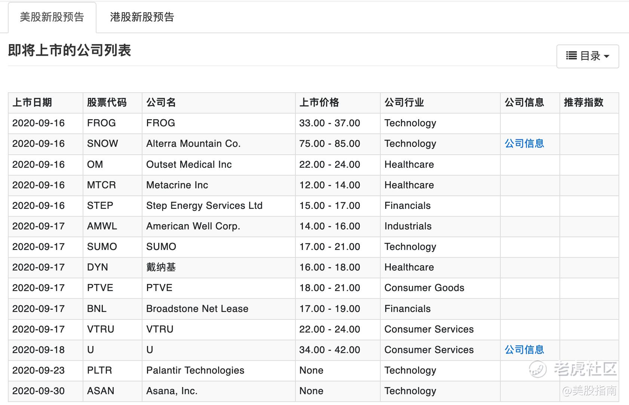Image resolution: width=629 pixels, height=405 pixels.
Task: Click price range 16.00 - 18.00
Action: (330, 267)
